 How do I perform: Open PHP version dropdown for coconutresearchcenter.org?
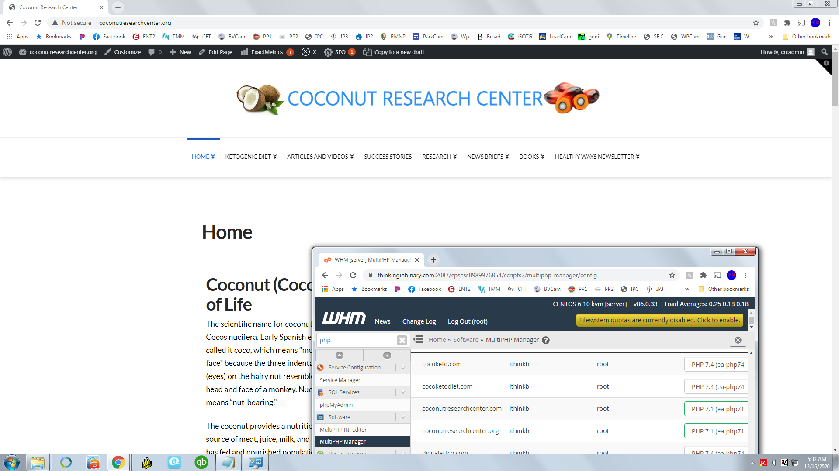tap(716, 431)
